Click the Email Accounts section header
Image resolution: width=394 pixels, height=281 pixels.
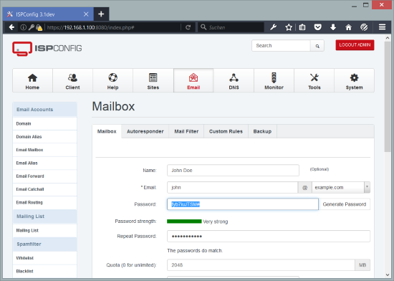click(44, 110)
